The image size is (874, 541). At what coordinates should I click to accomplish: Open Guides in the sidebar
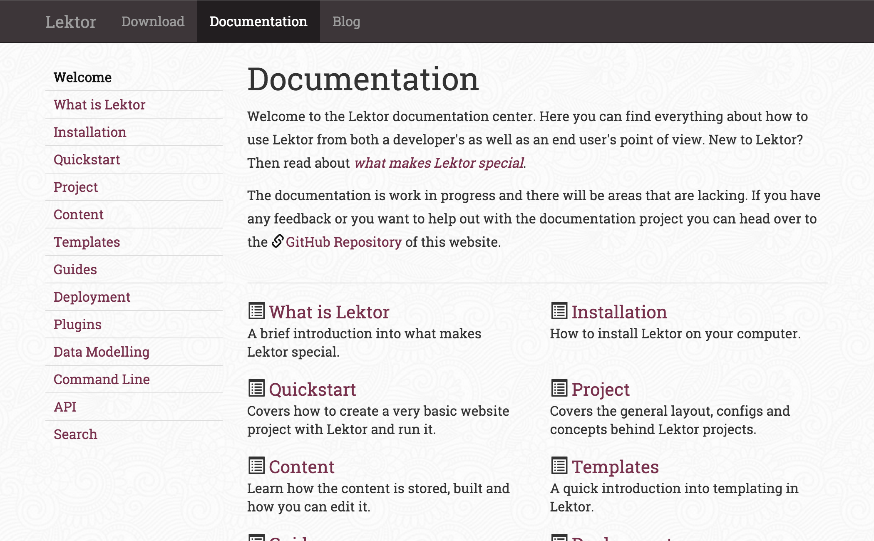coord(134,270)
